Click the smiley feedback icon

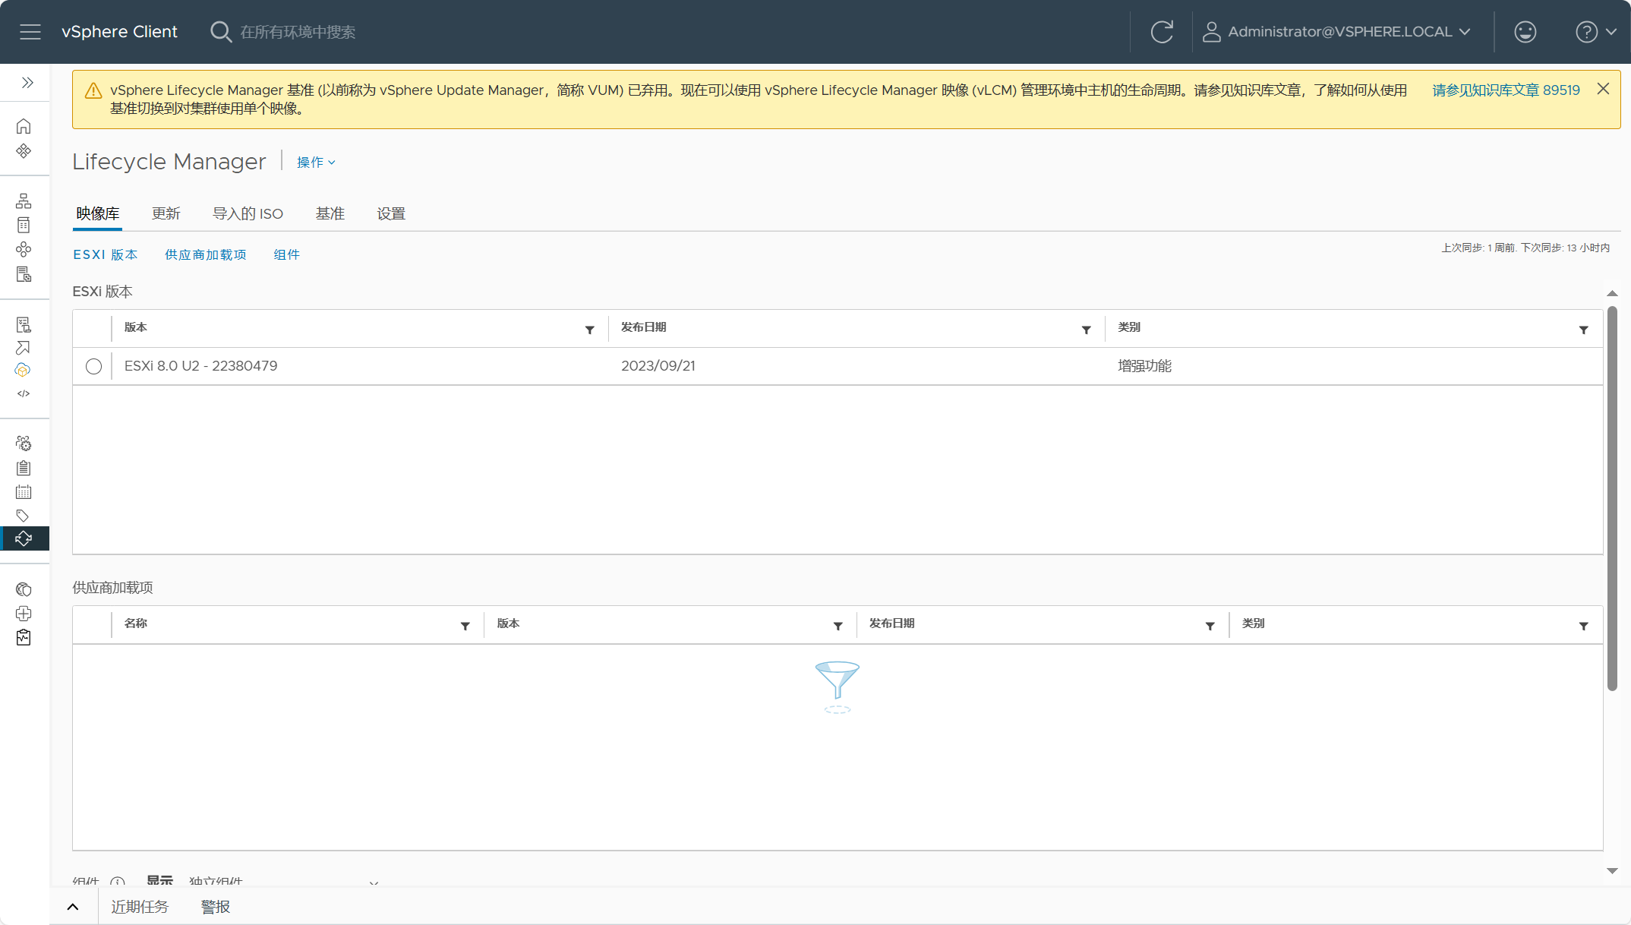[1525, 32]
